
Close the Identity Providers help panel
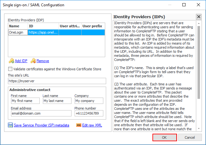(198, 17)
